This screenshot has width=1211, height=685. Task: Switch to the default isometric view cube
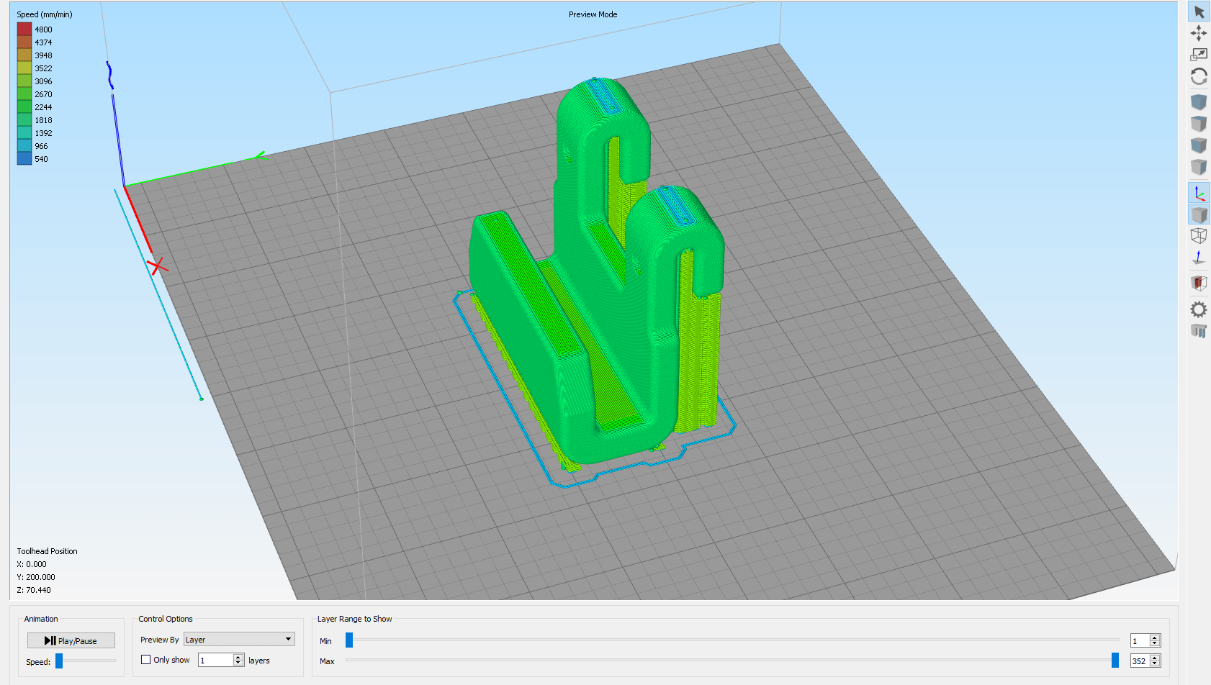[x=1199, y=102]
